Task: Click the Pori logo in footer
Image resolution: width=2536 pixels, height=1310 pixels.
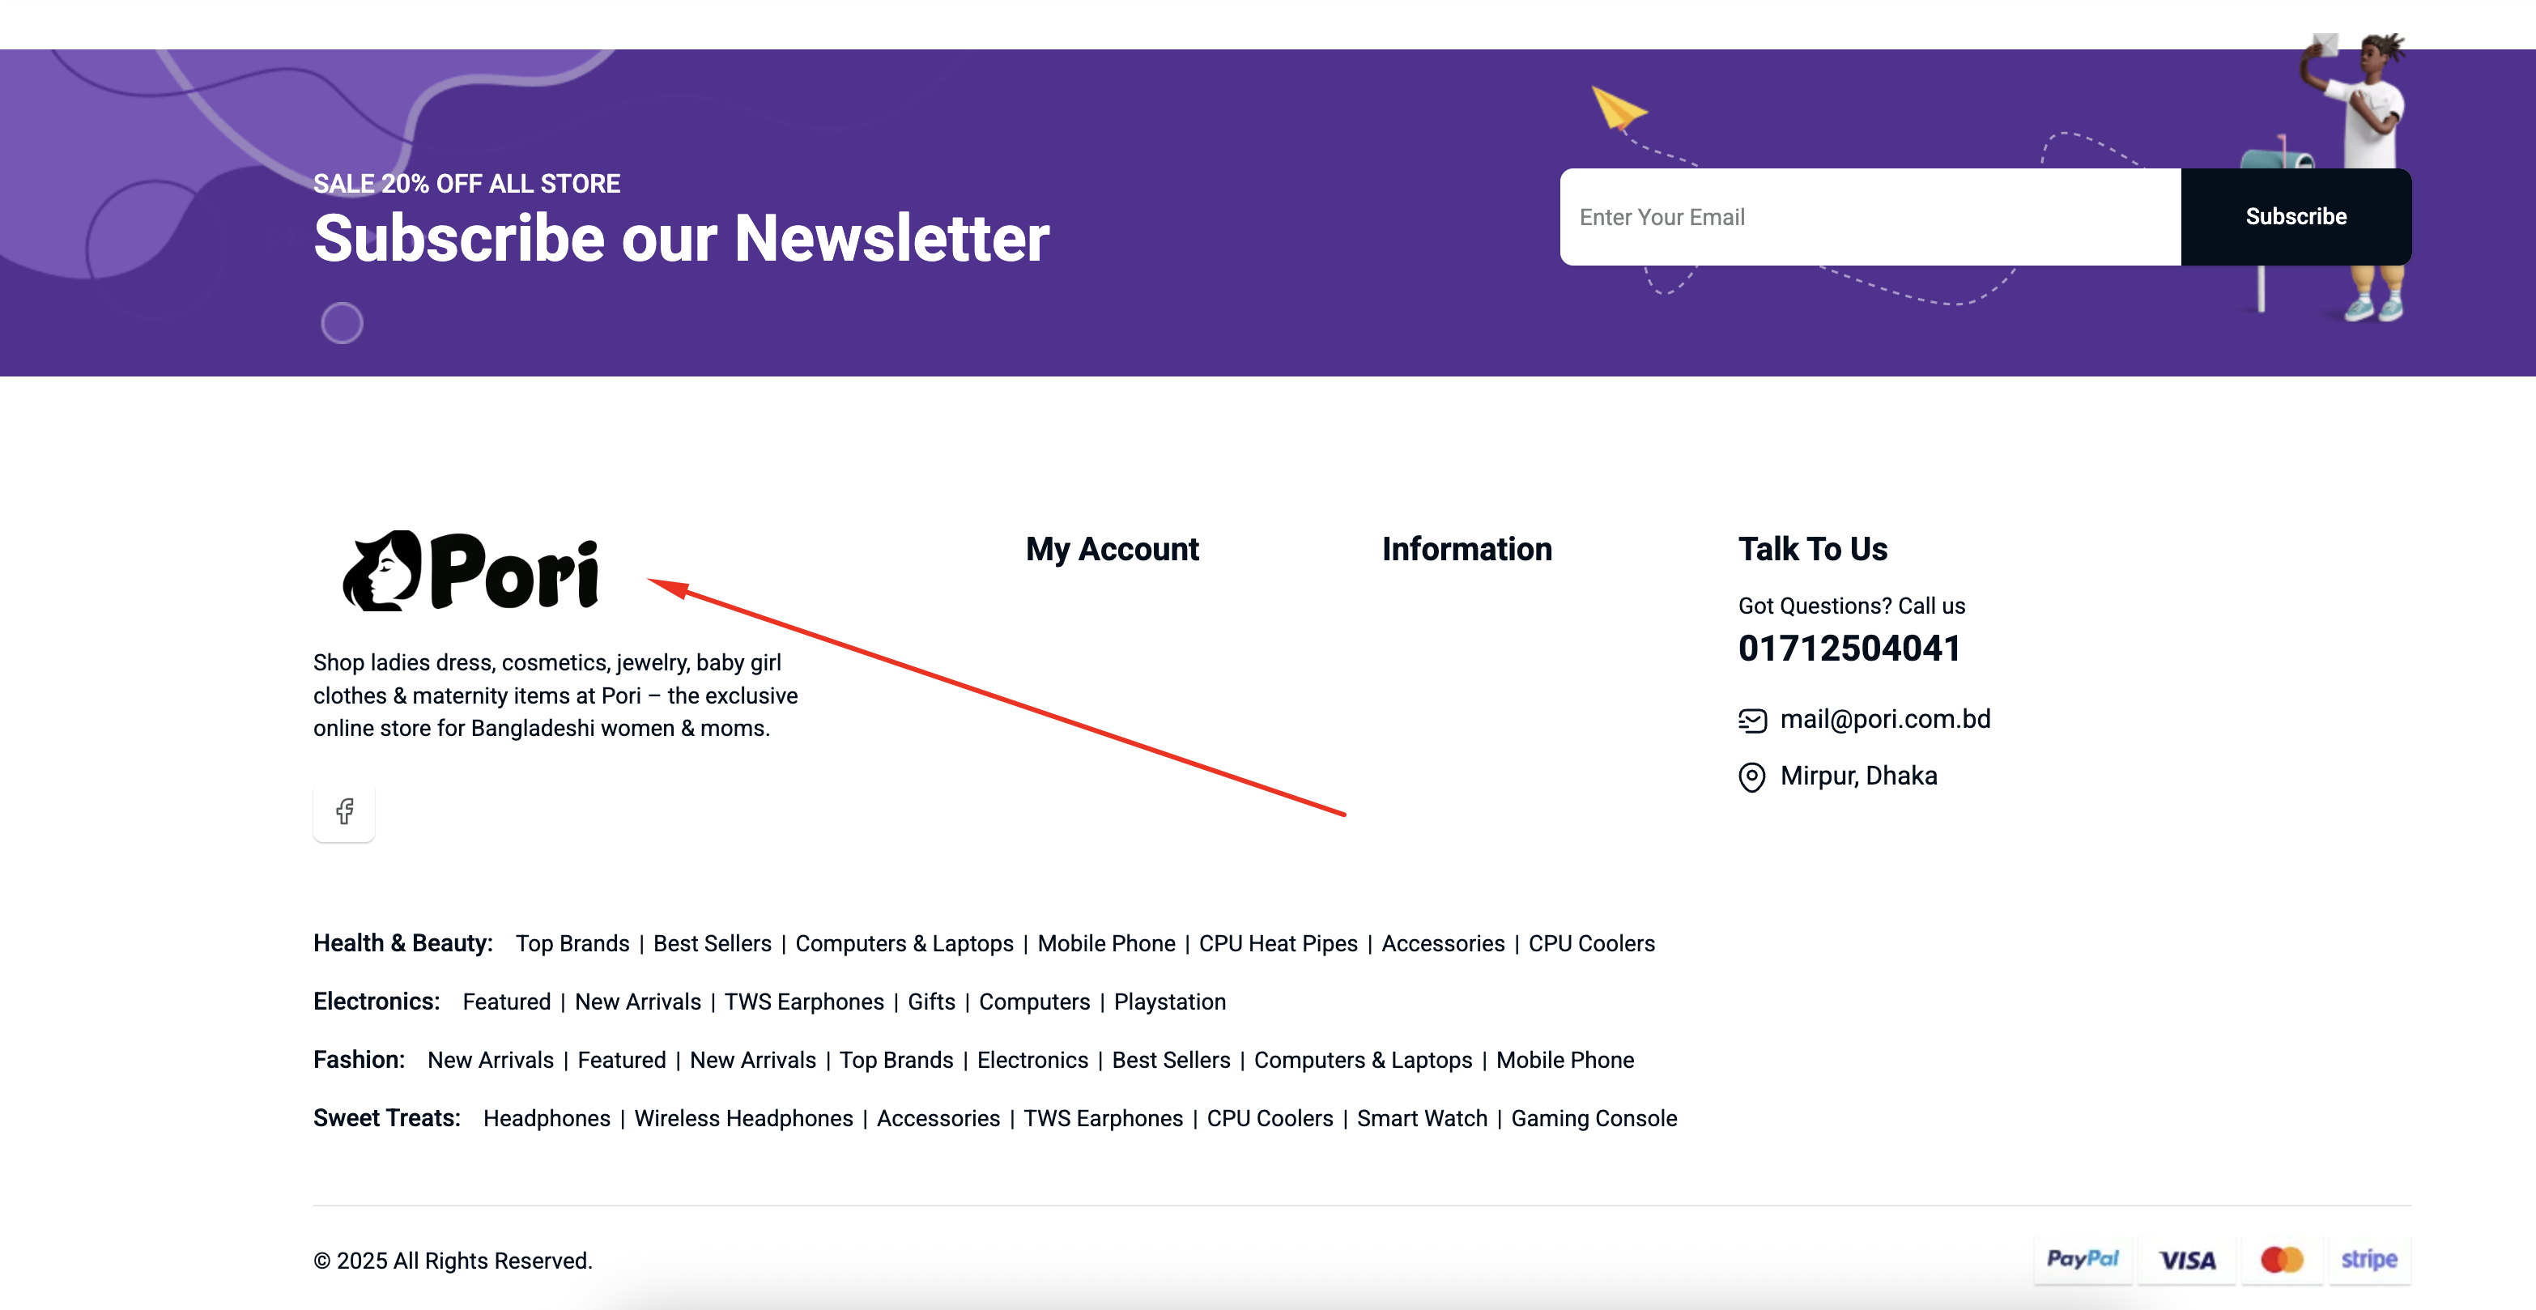Action: pos(470,571)
